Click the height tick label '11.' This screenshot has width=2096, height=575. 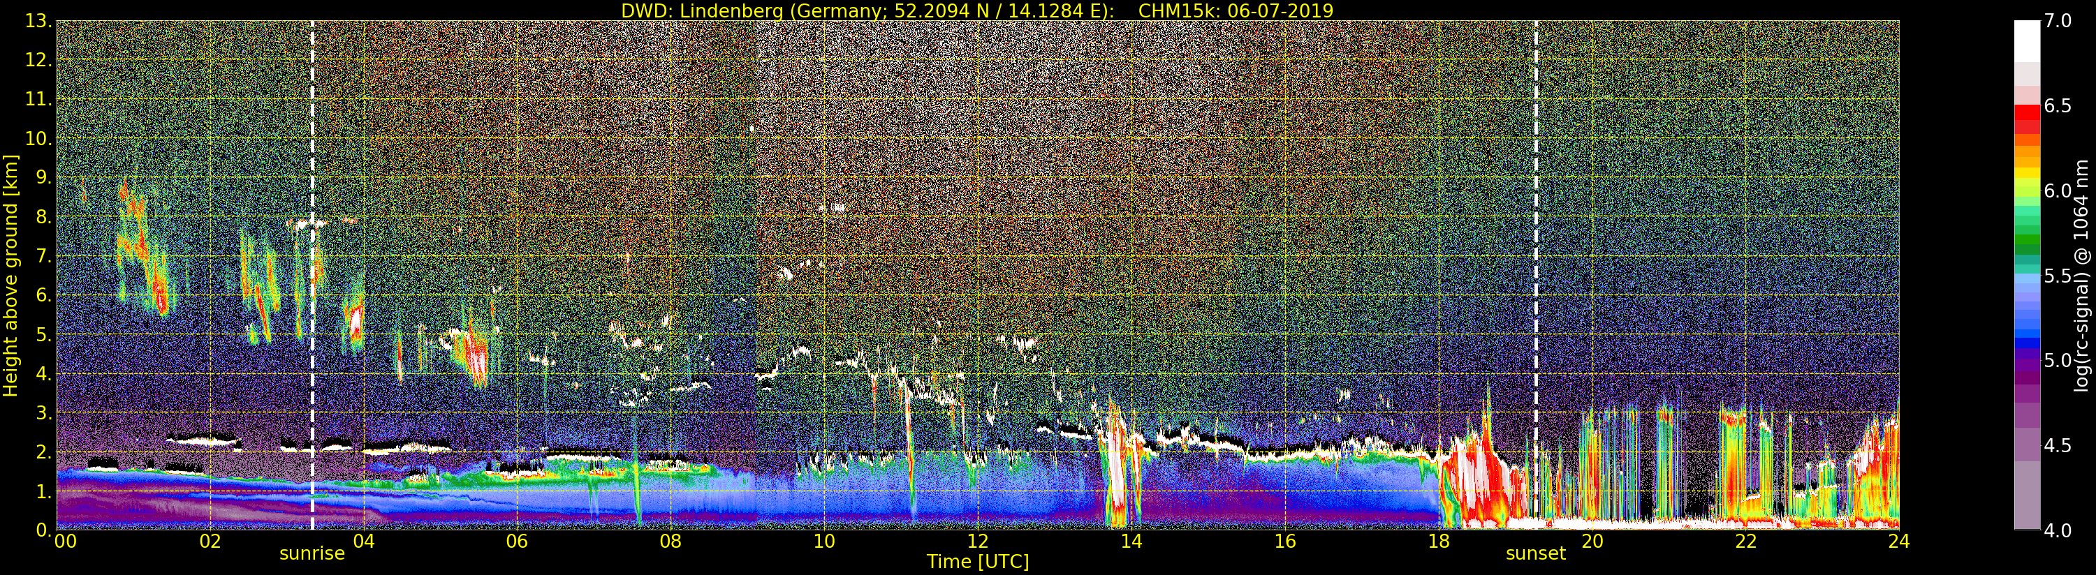click(x=38, y=99)
